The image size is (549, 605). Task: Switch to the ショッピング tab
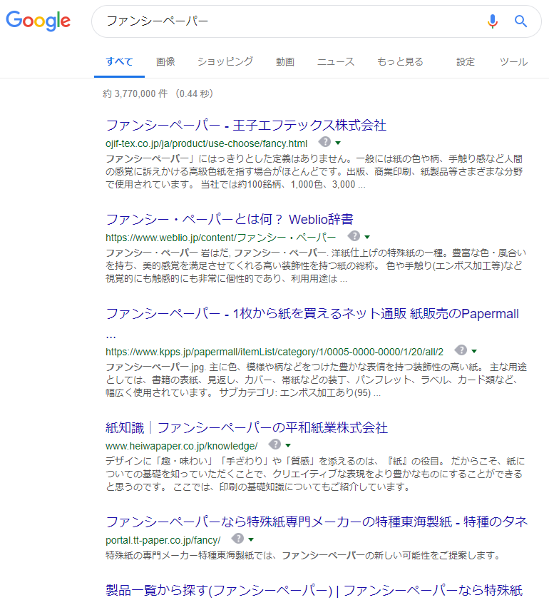pos(225,62)
